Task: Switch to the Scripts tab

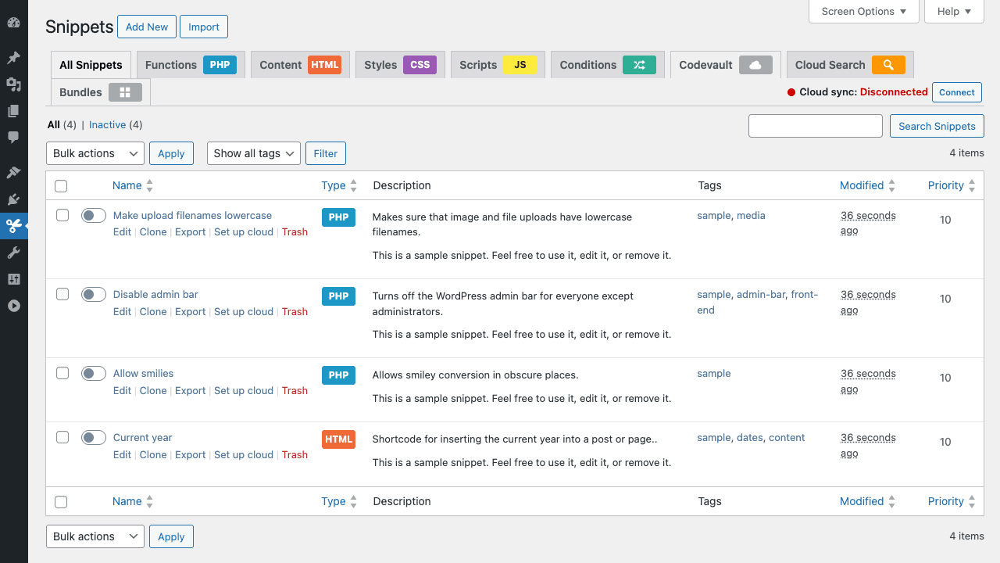Action: [498, 65]
